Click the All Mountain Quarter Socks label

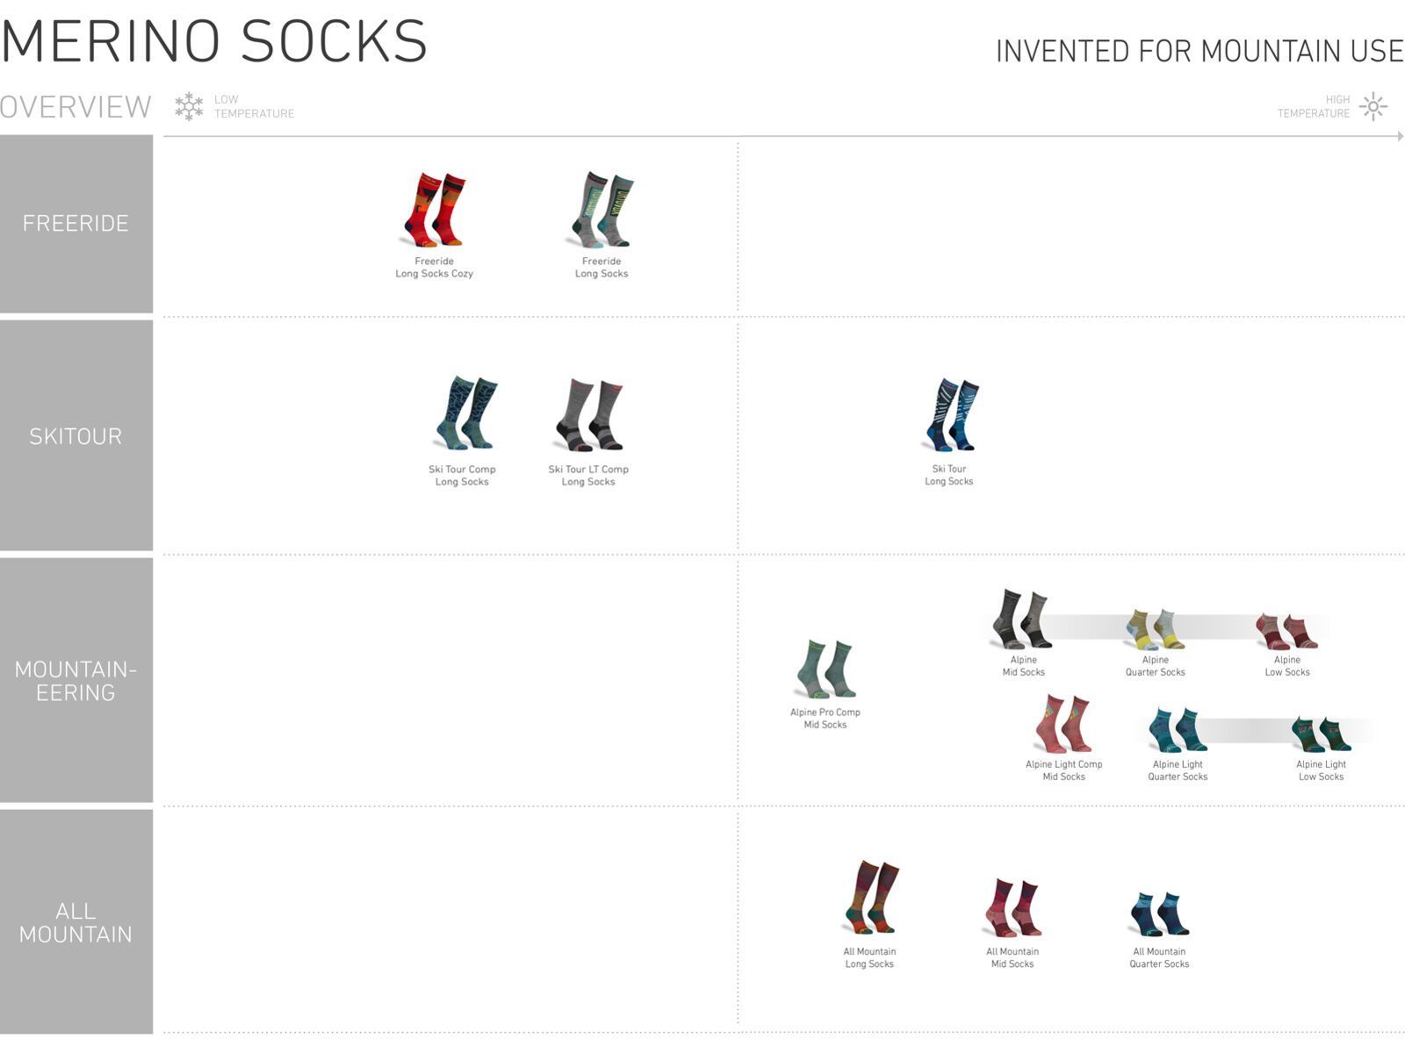click(1159, 957)
